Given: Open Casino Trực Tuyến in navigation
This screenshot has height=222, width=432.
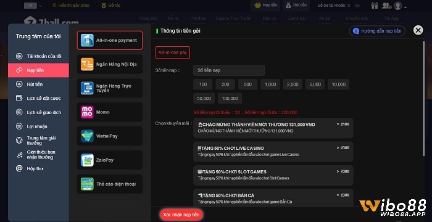Looking at the screenshot, I should 234,18.
